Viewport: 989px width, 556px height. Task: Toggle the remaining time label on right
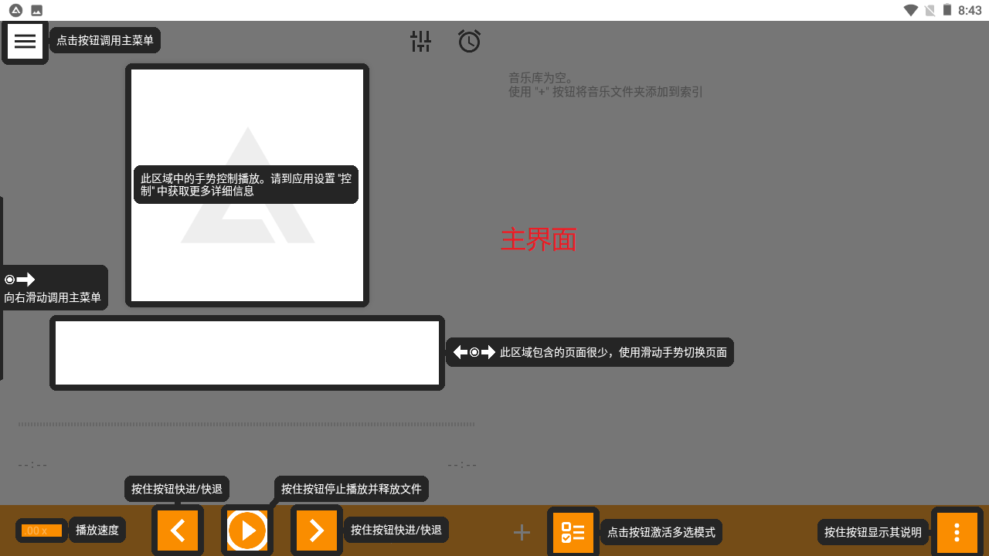click(462, 465)
